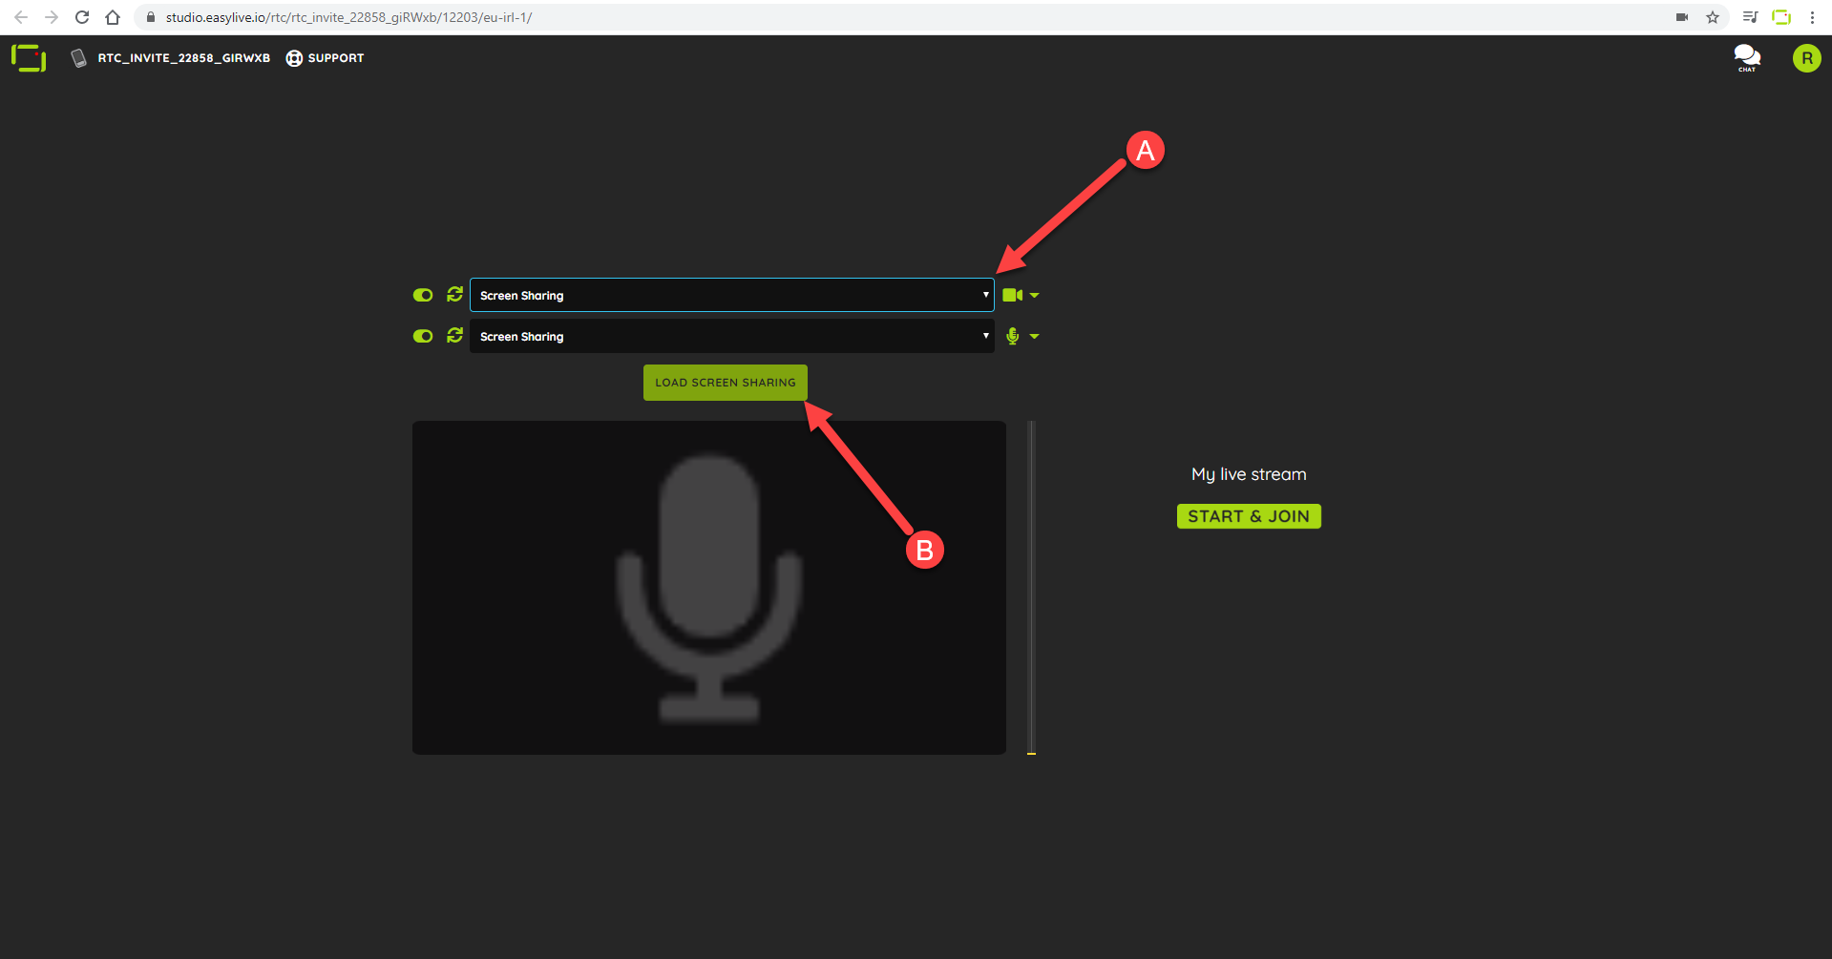Screen dimensions: 1832x959
Task: Click Start & Join button
Action: tap(1249, 516)
